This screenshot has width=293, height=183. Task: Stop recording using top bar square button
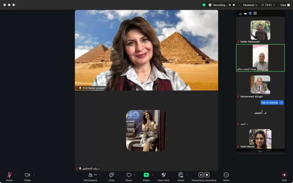pos(234,5)
